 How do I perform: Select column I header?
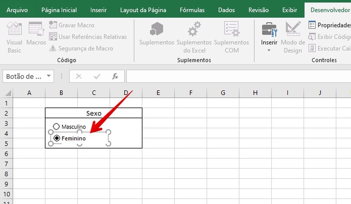tap(288, 93)
